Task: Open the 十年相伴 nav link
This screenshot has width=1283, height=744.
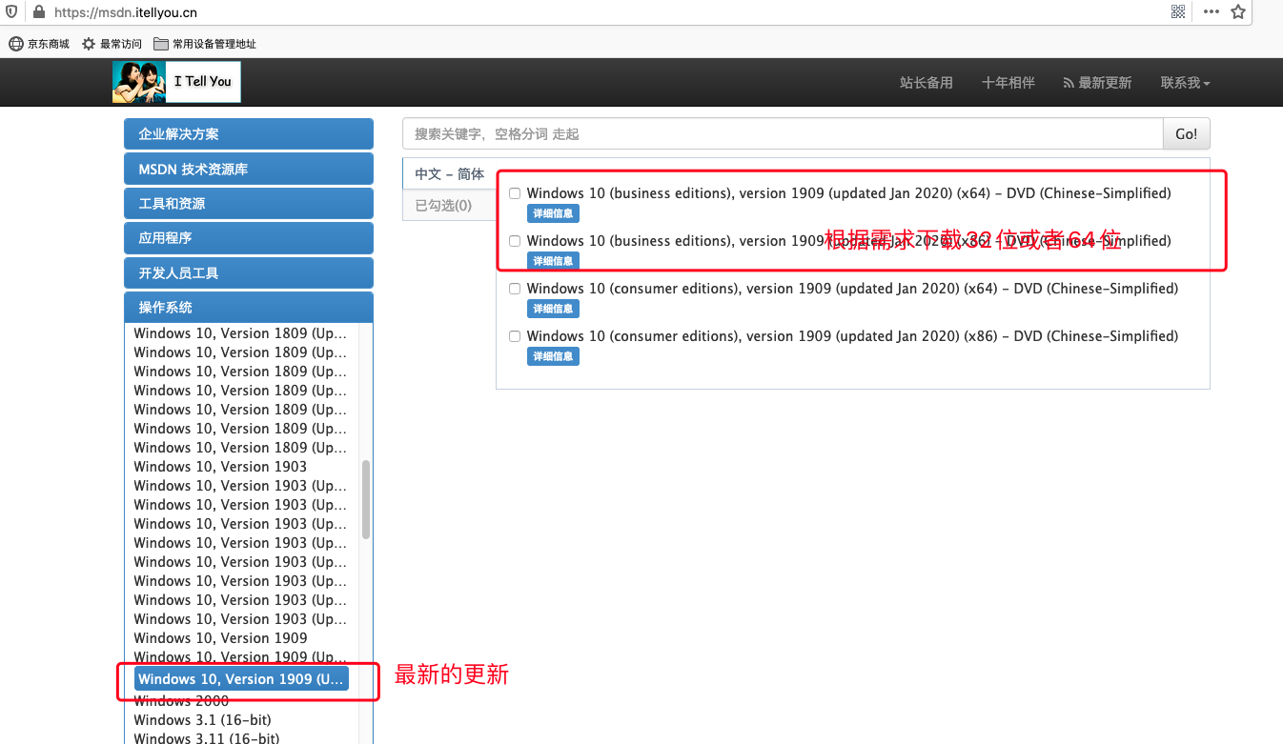Action: click(x=1008, y=83)
